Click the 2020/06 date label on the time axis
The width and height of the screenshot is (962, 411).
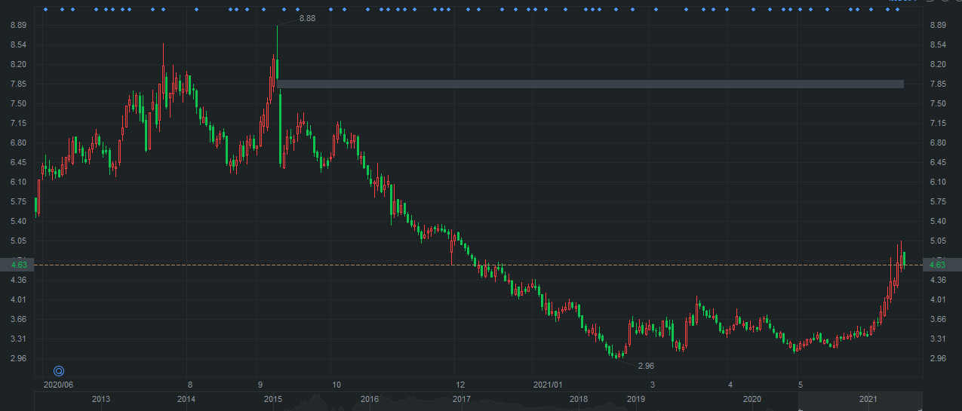(x=58, y=384)
